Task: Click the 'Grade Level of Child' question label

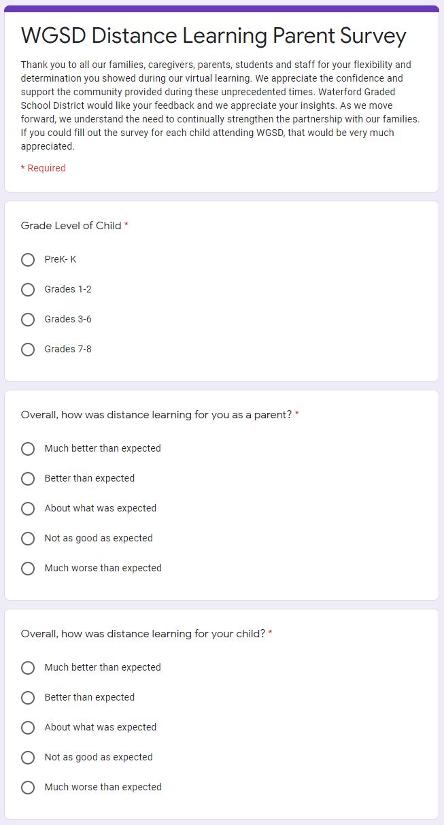Action: tap(71, 226)
